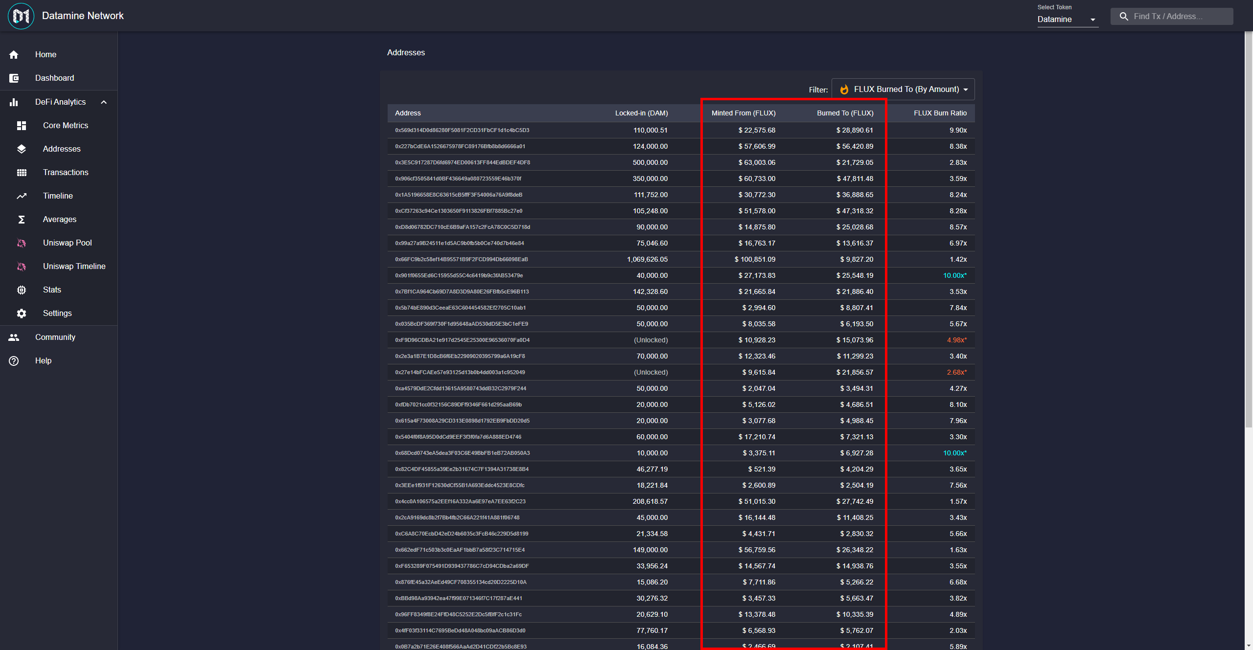This screenshot has width=1253, height=650.
Task: Open address 0x662edF71c503b3c0EaAF1bbB7a58f23C714715E4
Action: click(x=460, y=550)
